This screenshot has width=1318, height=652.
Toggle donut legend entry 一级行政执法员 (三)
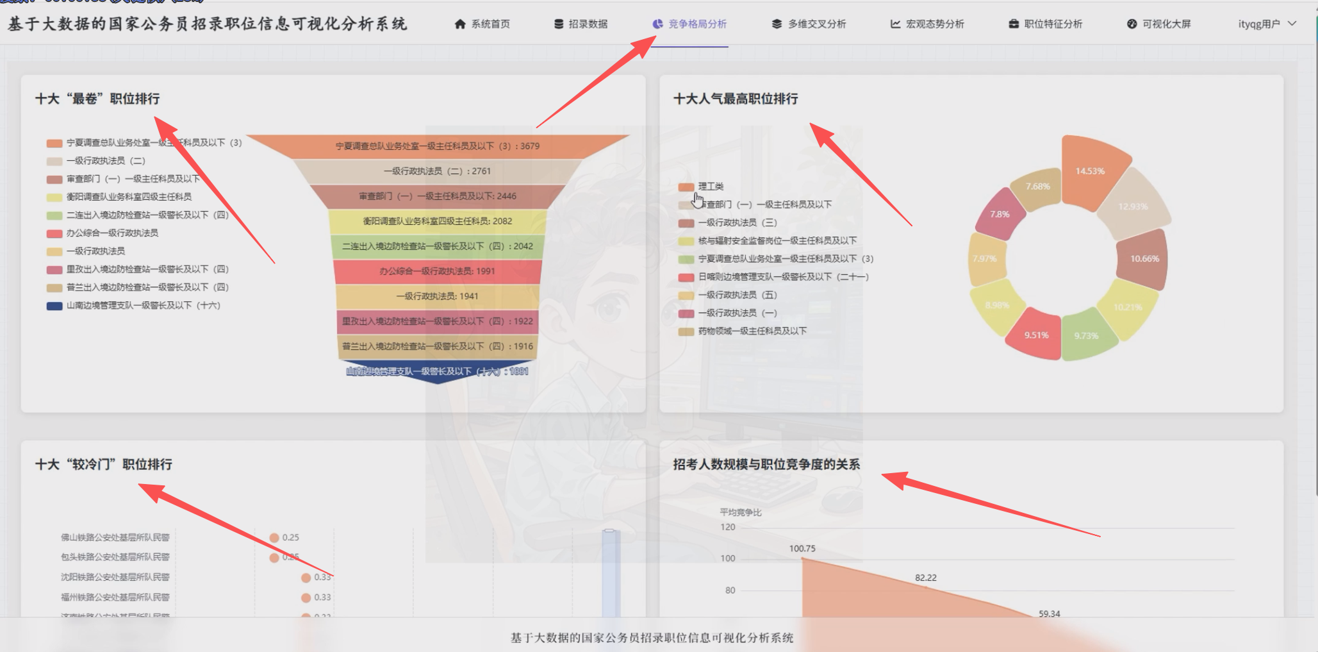[728, 222]
